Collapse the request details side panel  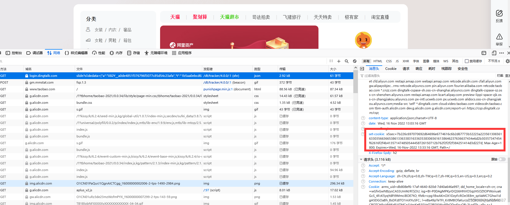[362, 69]
